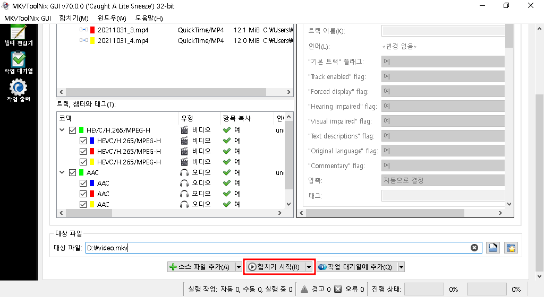Uncheck the blue HEVC/H.265 video track
The image size is (544, 297).
[x=83, y=141]
